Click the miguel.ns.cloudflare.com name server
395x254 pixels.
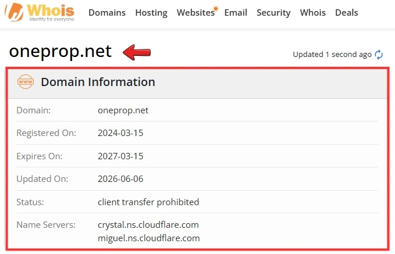pos(148,238)
